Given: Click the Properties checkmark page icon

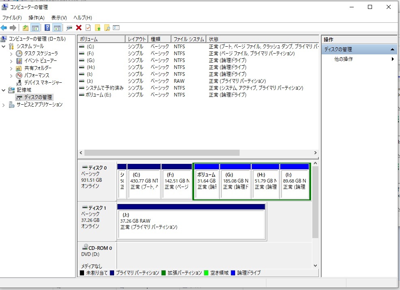Looking at the screenshot, I should [x=88, y=28].
